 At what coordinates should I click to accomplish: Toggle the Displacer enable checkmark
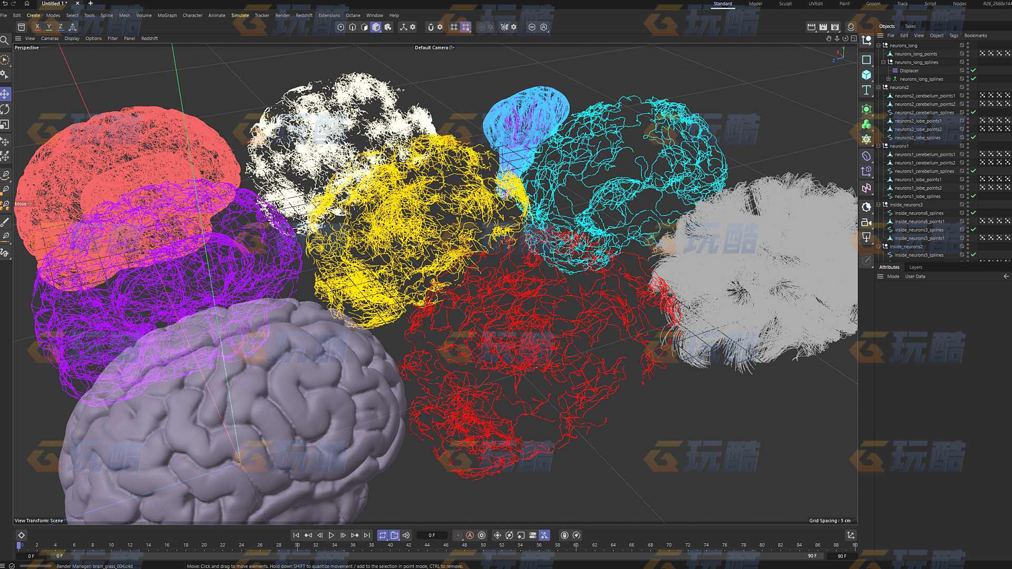974,71
